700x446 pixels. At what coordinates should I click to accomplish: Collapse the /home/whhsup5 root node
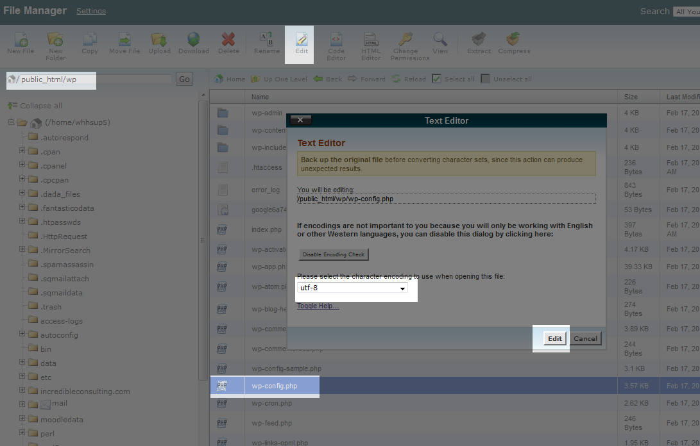tap(12, 122)
